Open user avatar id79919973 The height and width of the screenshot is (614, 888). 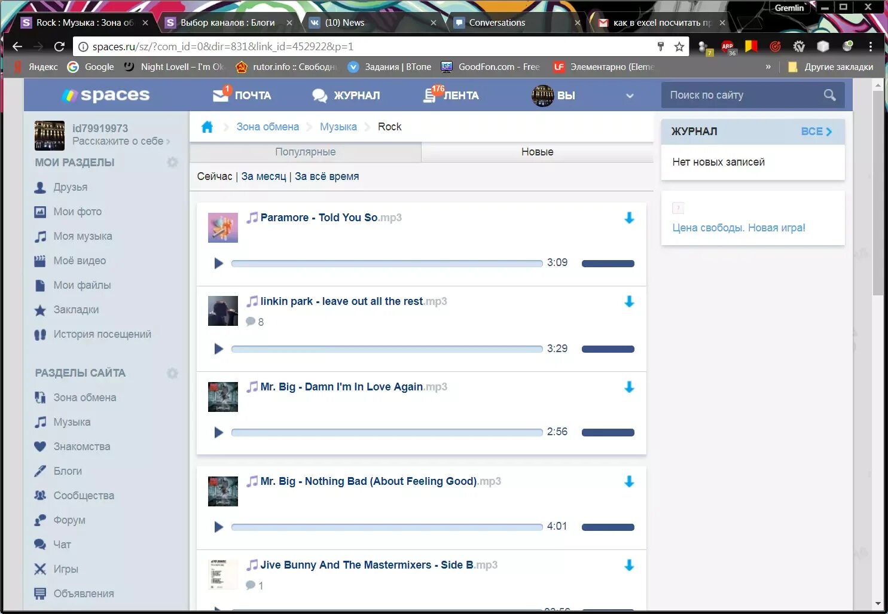50,135
